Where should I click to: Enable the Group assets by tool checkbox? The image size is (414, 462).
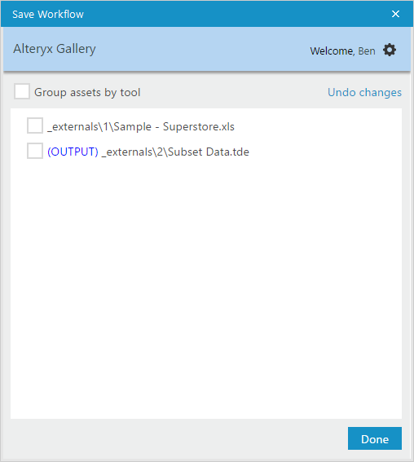22,91
